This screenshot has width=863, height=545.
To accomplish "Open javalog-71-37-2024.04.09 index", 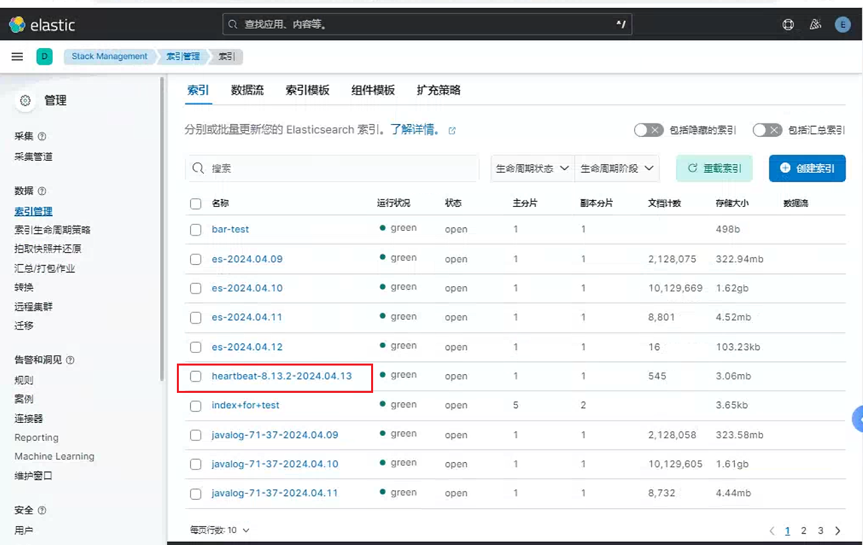I will pyautogui.click(x=275, y=435).
